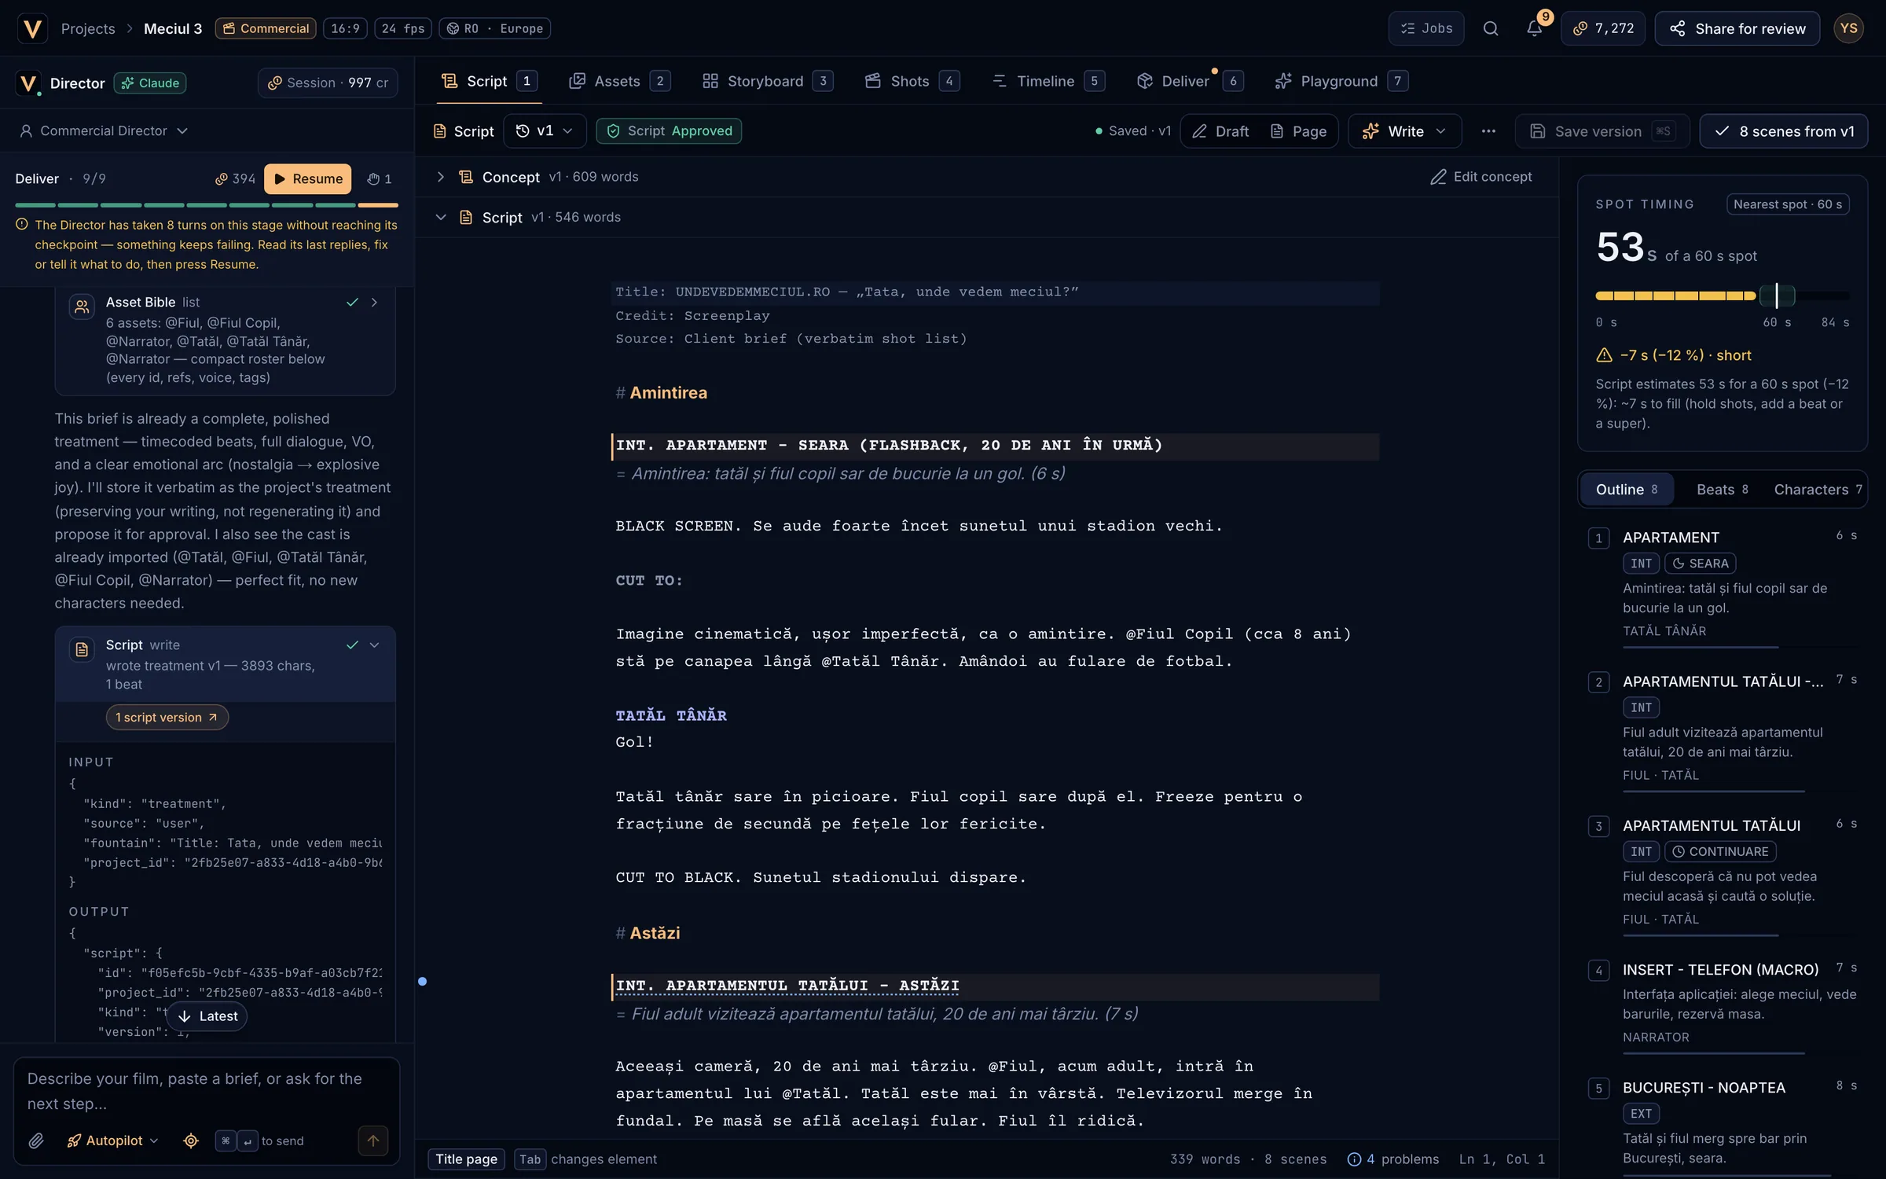Select the Beats panel tab

coord(1722,490)
